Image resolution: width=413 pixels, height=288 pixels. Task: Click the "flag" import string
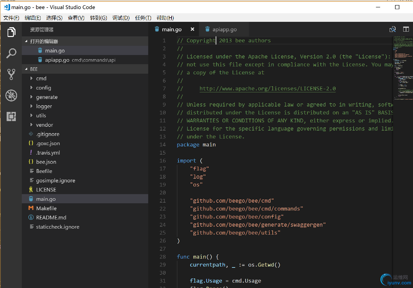click(199, 169)
